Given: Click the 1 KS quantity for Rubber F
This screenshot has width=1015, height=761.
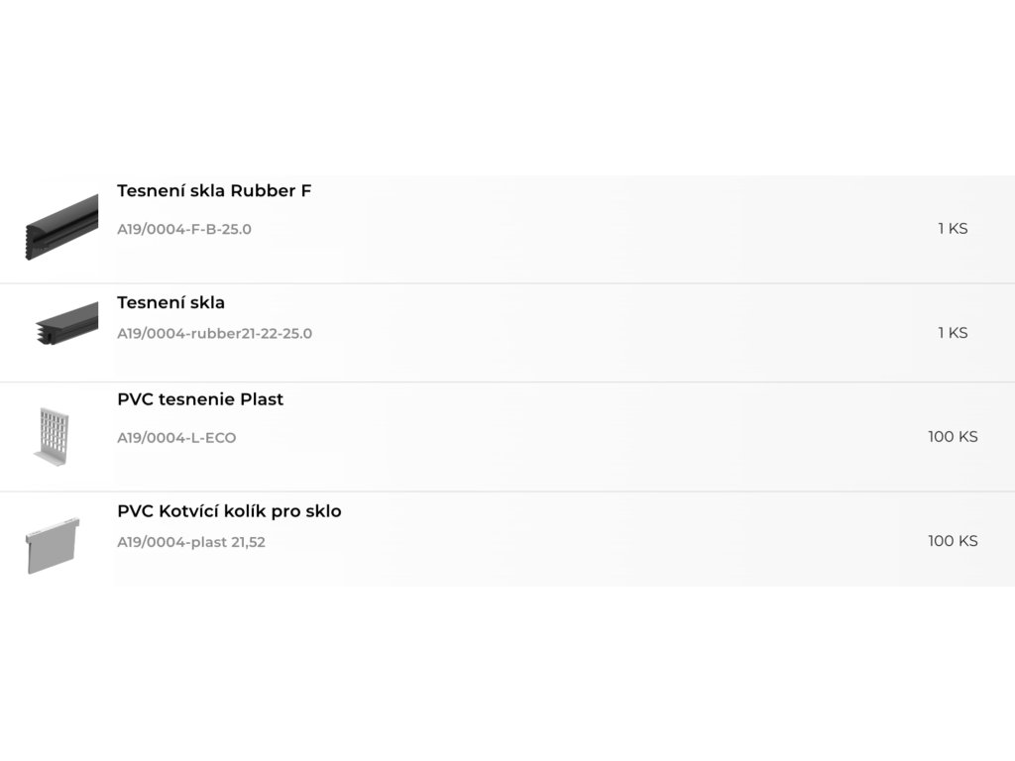Looking at the screenshot, I should tap(953, 229).
